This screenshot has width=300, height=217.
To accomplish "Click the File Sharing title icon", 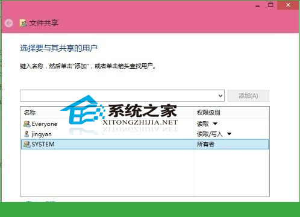I will [x=23, y=24].
